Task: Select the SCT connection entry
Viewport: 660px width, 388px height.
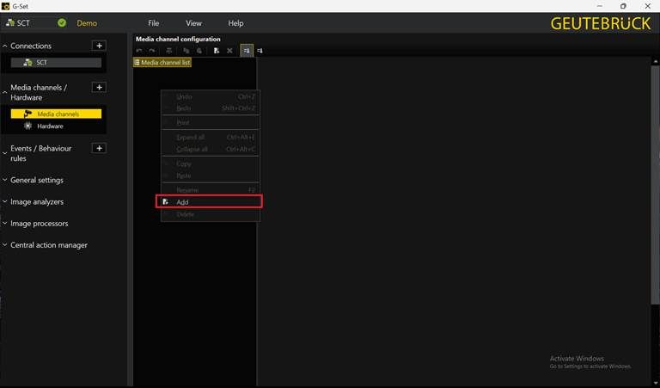Action: [x=56, y=62]
